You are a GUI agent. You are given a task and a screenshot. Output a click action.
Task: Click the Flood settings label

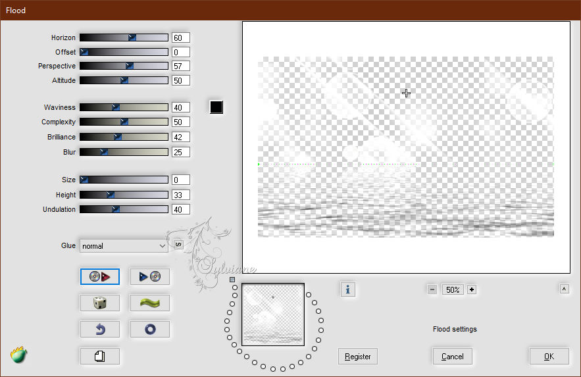455,329
